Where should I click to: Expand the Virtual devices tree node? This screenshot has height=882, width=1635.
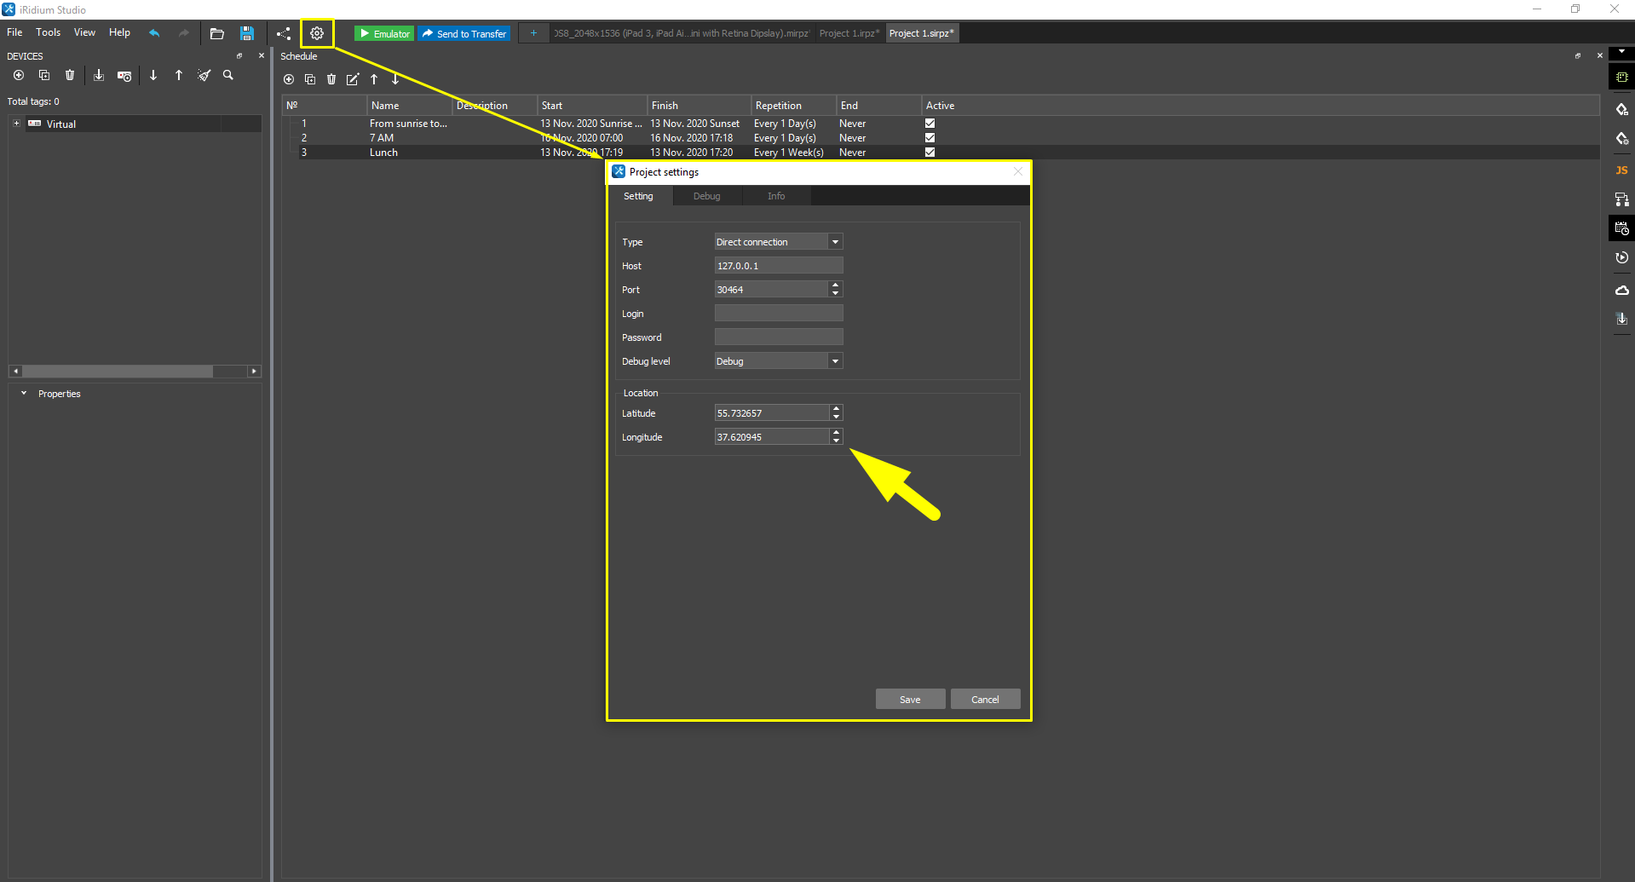pyautogui.click(x=15, y=123)
